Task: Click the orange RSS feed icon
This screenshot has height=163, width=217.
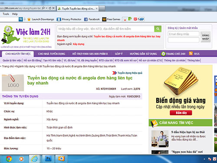Action: pos(191,53)
